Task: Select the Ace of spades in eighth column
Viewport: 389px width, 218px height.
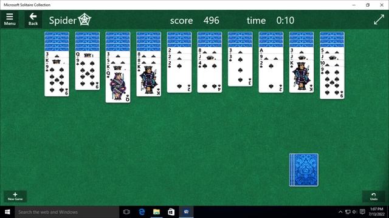Action: [271, 50]
